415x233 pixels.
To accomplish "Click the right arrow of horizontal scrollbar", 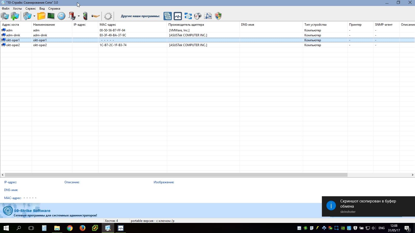I will coord(412,175).
